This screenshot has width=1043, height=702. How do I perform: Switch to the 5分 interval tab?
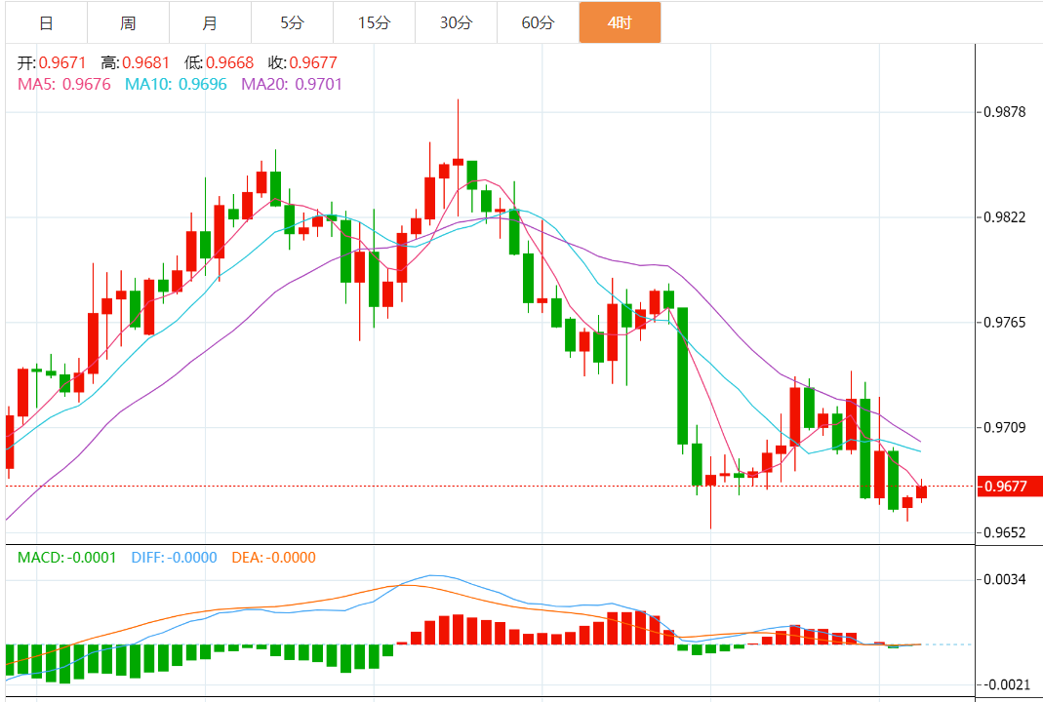coord(292,22)
